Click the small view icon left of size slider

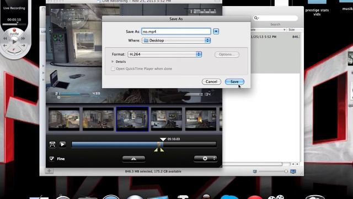(255, 171)
